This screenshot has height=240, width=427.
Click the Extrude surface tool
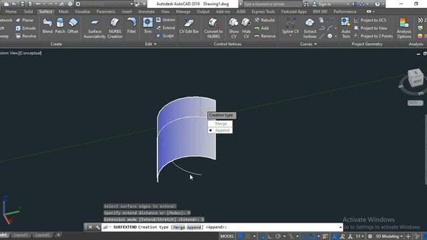tap(25, 28)
